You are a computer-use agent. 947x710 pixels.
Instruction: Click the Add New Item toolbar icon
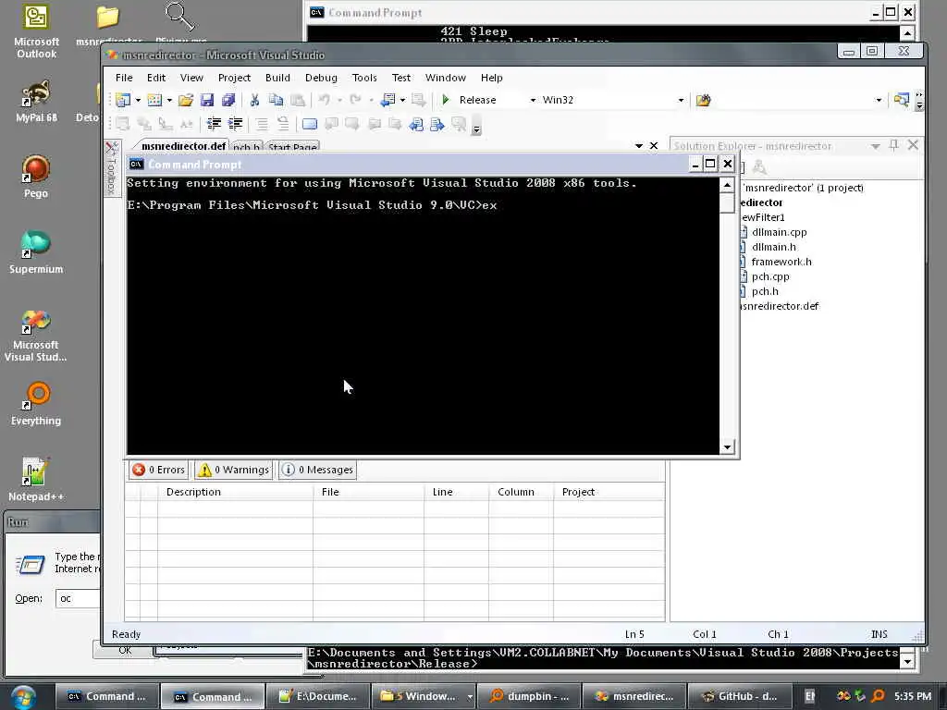coord(155,100)
